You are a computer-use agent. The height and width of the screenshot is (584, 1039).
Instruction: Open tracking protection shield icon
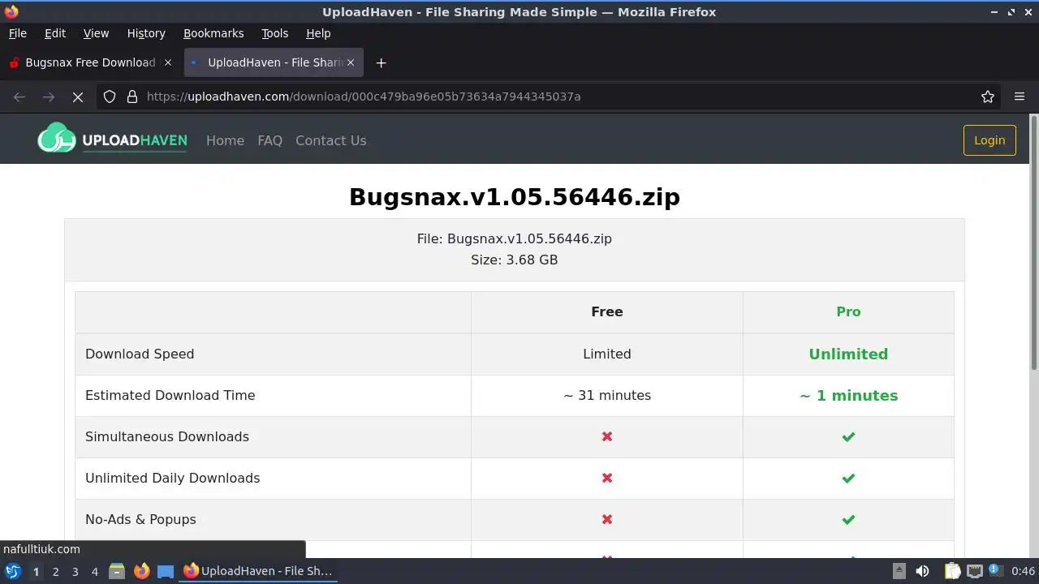pyautogui.click(x=110, y=97)
